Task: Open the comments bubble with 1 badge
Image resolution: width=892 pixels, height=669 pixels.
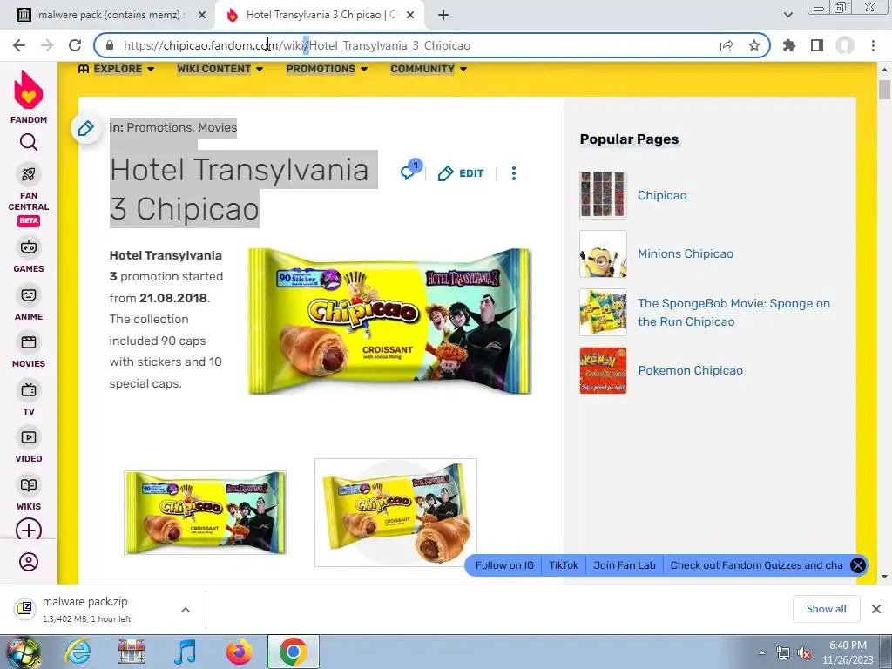Action: point(411,170)
